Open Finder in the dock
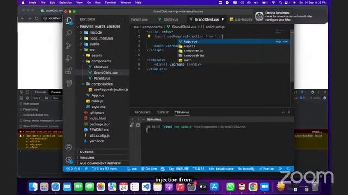This screenshot has height=195, width=348. point(33,186)
